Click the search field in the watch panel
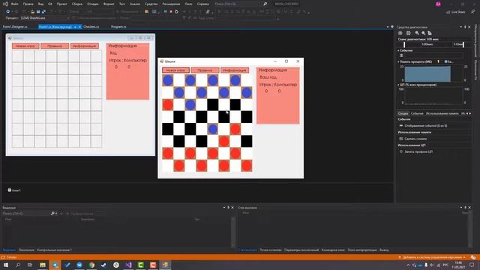Screen dimensions: 480x270 [26, 213]
